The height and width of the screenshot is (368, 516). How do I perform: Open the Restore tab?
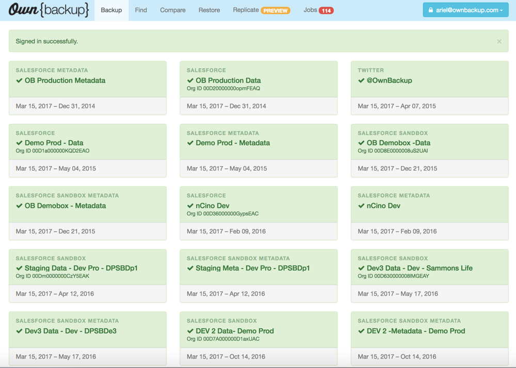coord(209,10)
